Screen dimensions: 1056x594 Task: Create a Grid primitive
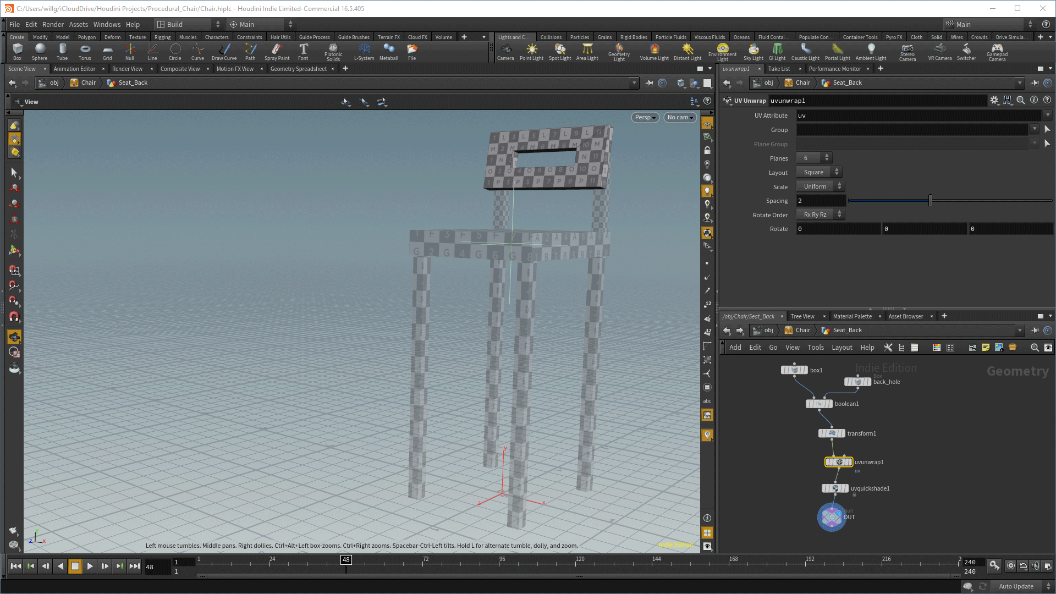click(x=107, y=52)
